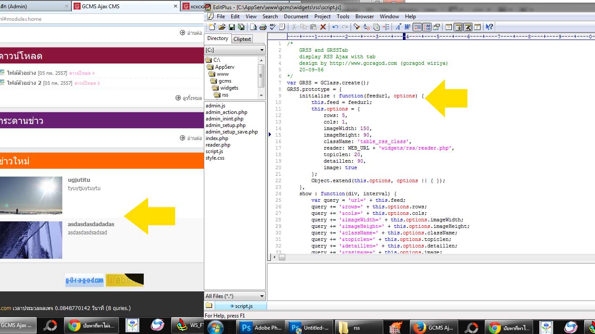Screen dimensions: 595x334
Task: Open the Project menu
Action: [323, 17]
